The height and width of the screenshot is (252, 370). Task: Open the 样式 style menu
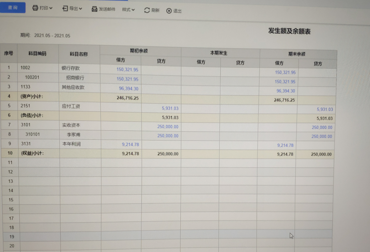pos(128,10)
